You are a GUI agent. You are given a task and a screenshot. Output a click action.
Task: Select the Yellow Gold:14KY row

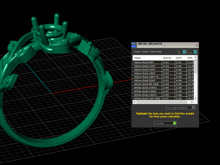[163, 70]
